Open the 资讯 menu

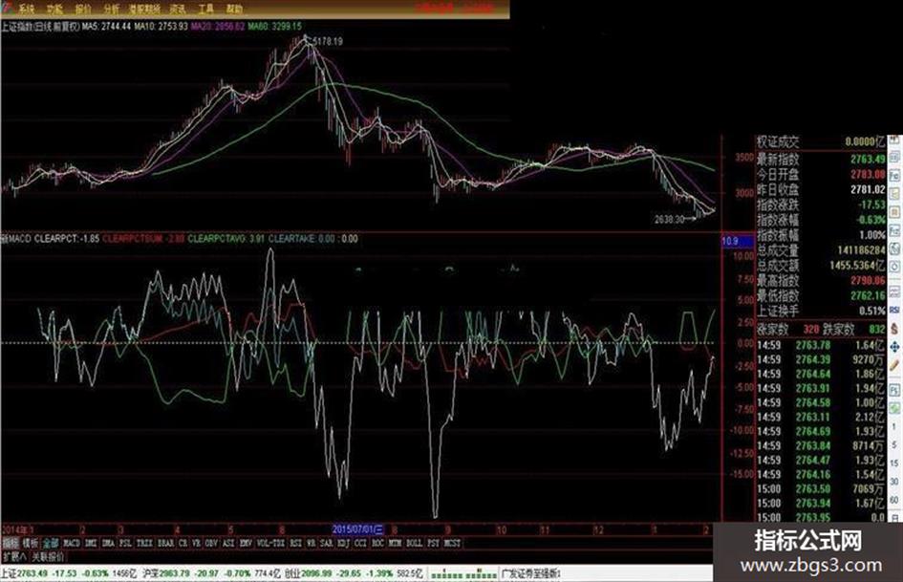[x=178, y=10]
